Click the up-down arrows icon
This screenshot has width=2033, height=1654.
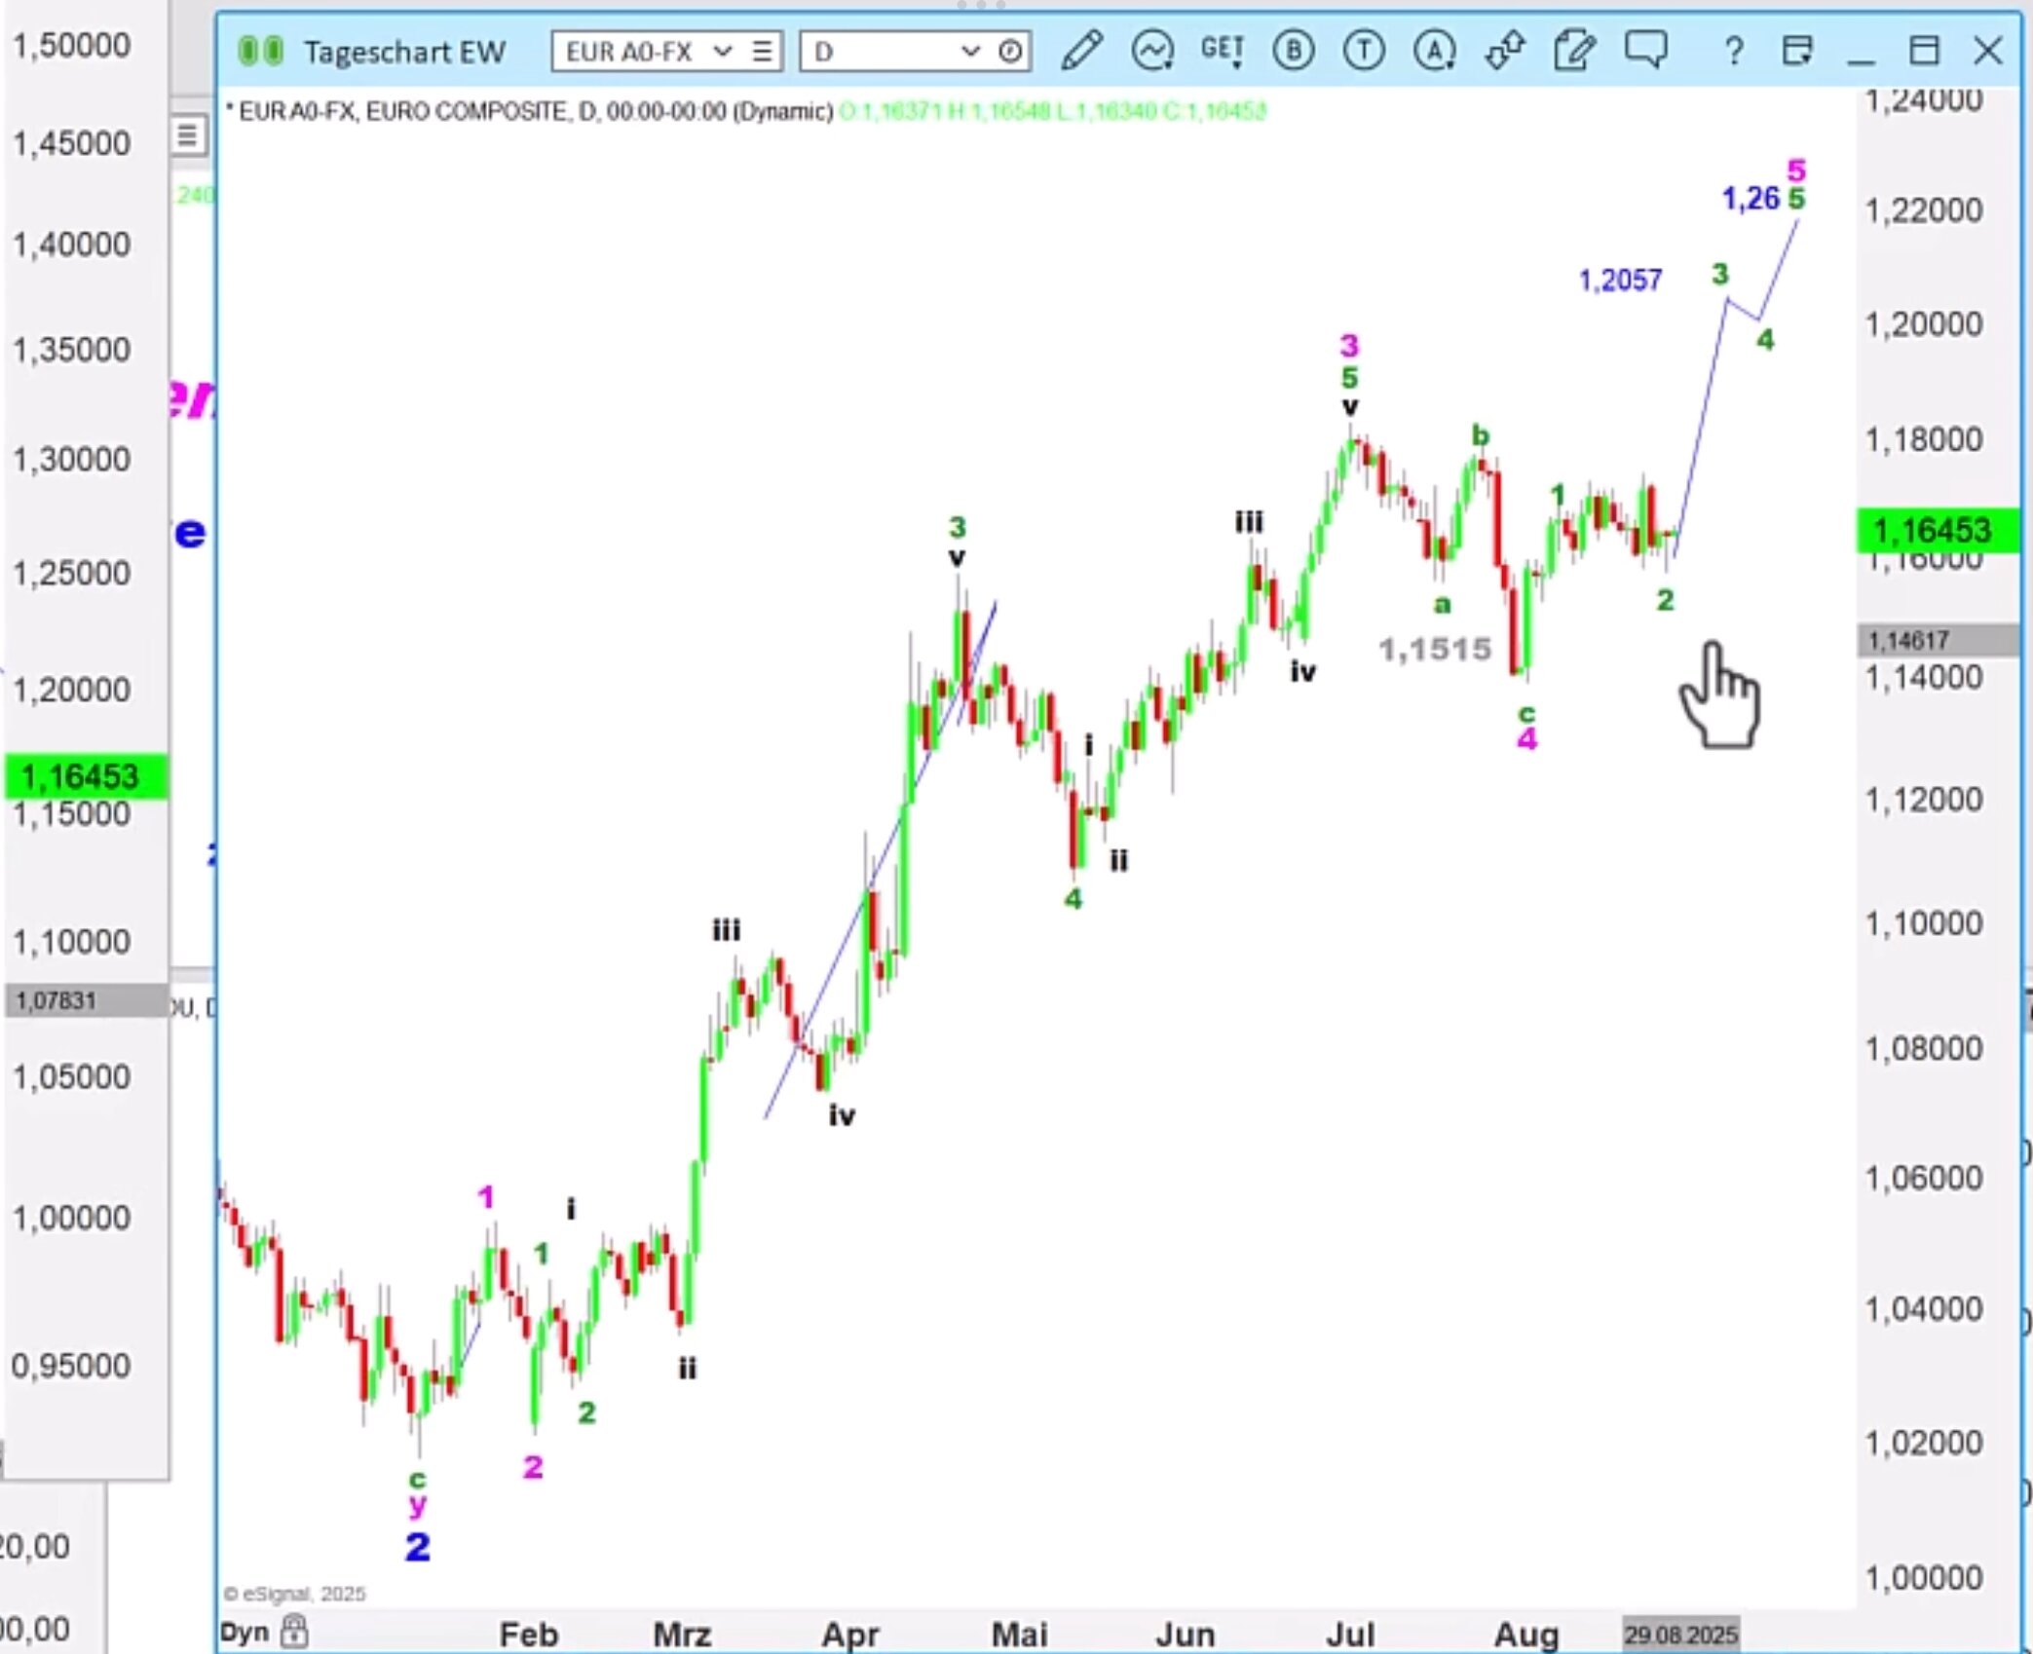tap(1504, 51)
